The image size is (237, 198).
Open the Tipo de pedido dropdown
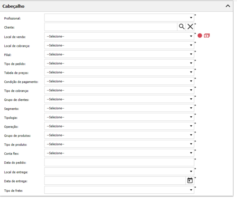119,63
